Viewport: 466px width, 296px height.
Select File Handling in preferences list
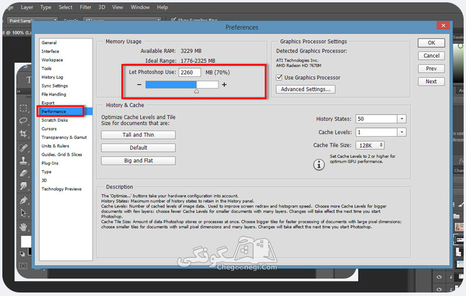54,94
